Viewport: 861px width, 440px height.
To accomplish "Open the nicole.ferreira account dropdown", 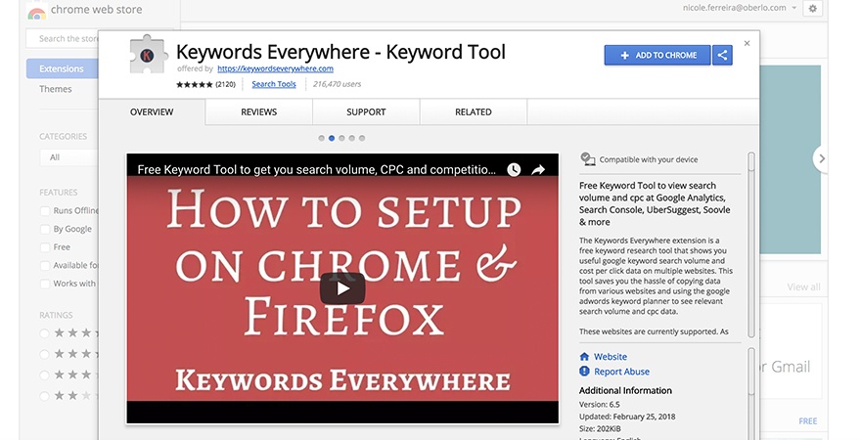I will tap(793, 9).
